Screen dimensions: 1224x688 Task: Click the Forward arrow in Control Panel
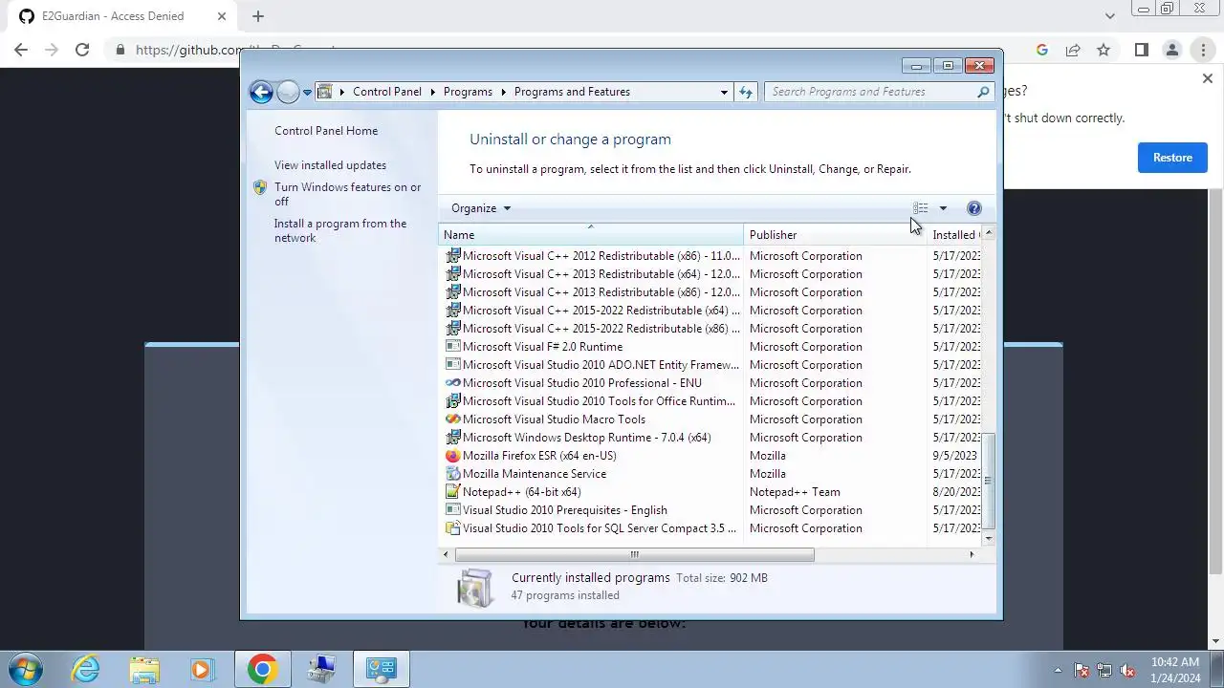[x=288, y=92]
